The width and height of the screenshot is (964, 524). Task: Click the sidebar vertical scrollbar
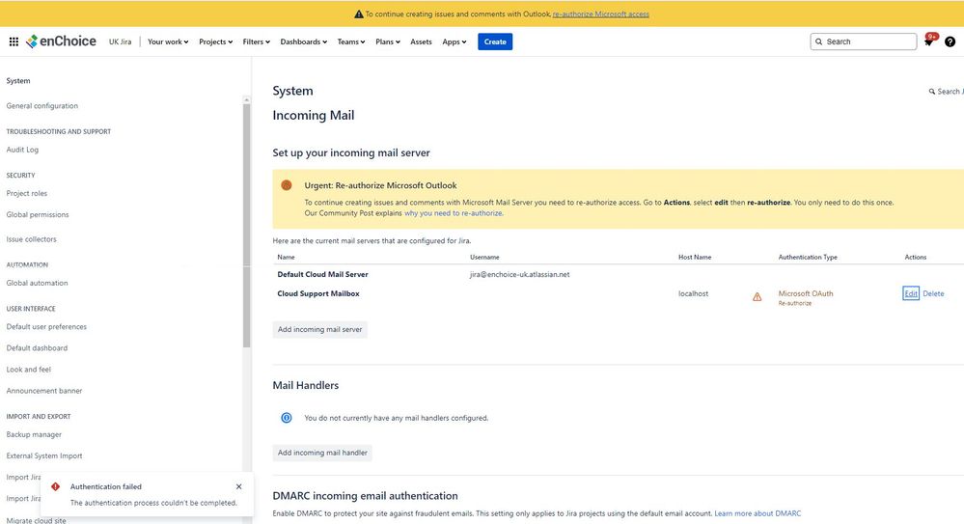(246, 225)
